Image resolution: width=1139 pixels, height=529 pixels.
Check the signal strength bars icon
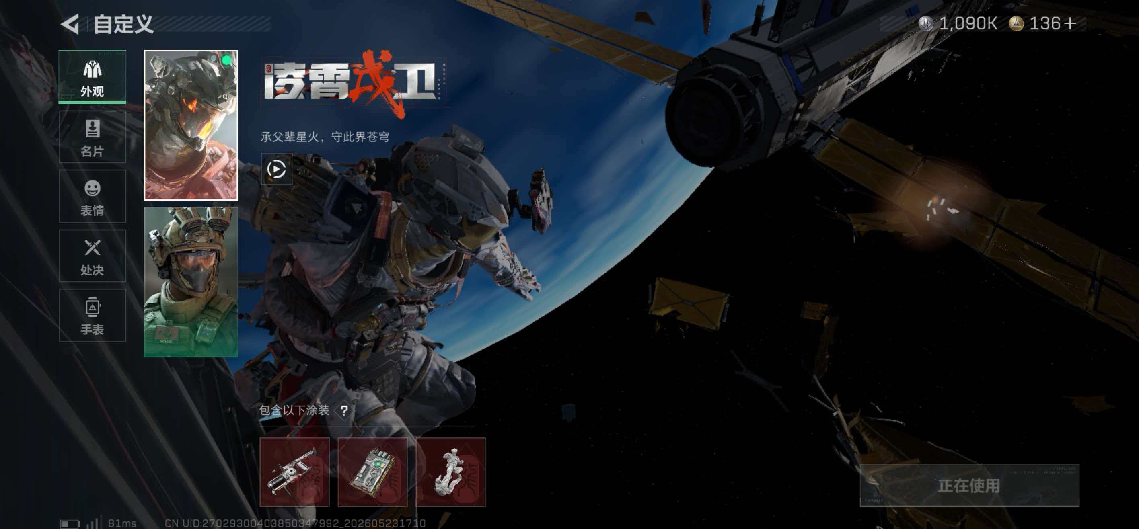click(93, 523)
